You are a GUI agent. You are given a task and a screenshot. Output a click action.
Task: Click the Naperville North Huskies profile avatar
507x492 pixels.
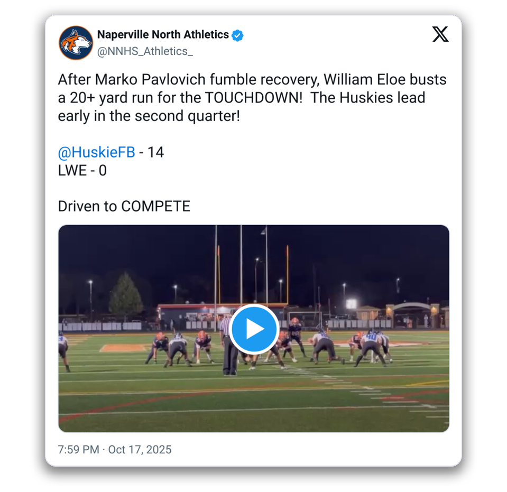(76, 43)
